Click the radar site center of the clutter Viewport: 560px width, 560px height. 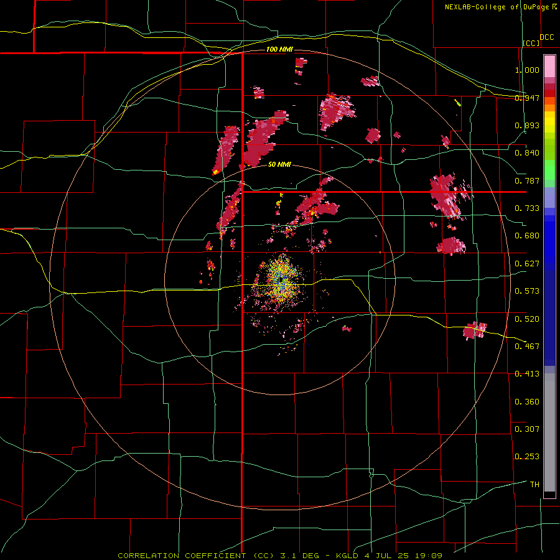pos(281,280)
